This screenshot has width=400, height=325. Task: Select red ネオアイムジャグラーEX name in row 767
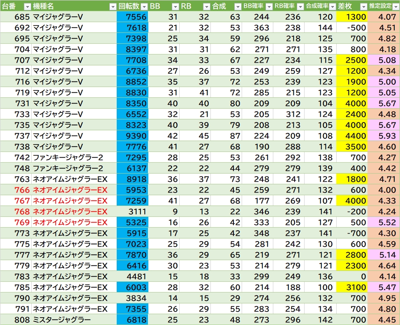(x=74, y=200)
